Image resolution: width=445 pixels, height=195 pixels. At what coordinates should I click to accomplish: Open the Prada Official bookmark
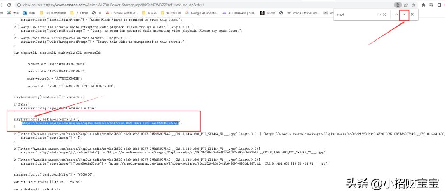[x=304, y=13]
